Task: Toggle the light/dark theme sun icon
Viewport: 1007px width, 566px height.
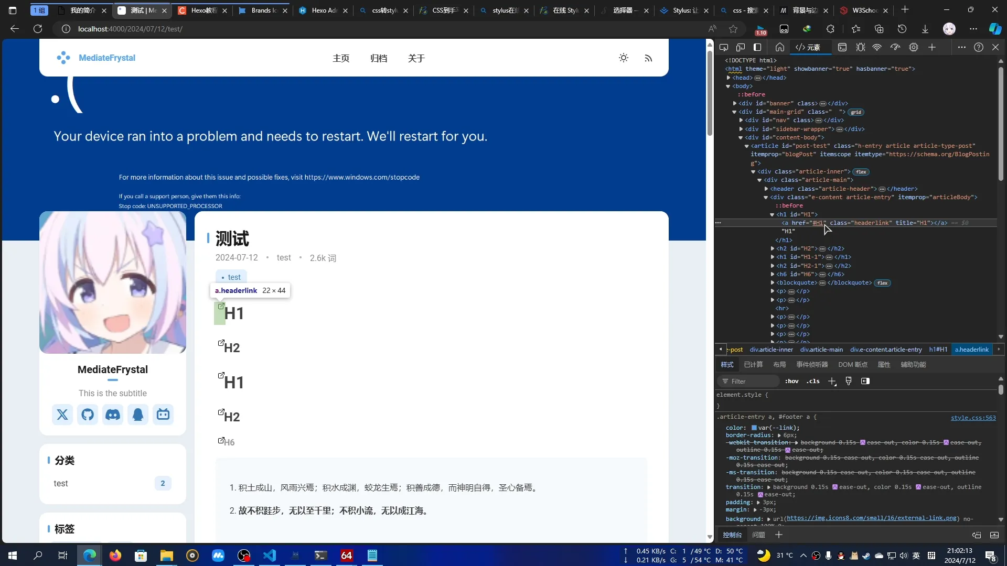Action: pyautogui.click(x=624, y=58)
